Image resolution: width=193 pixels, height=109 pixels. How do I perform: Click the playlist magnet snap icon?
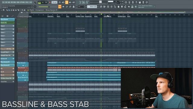(x=4, y=10)
